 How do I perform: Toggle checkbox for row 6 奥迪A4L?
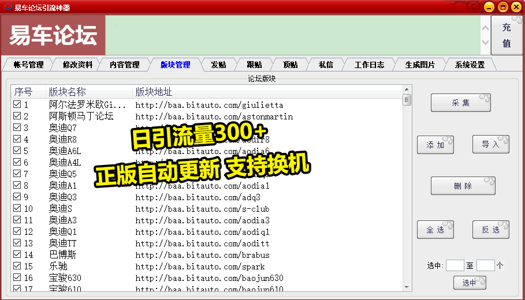click(17, 162)
